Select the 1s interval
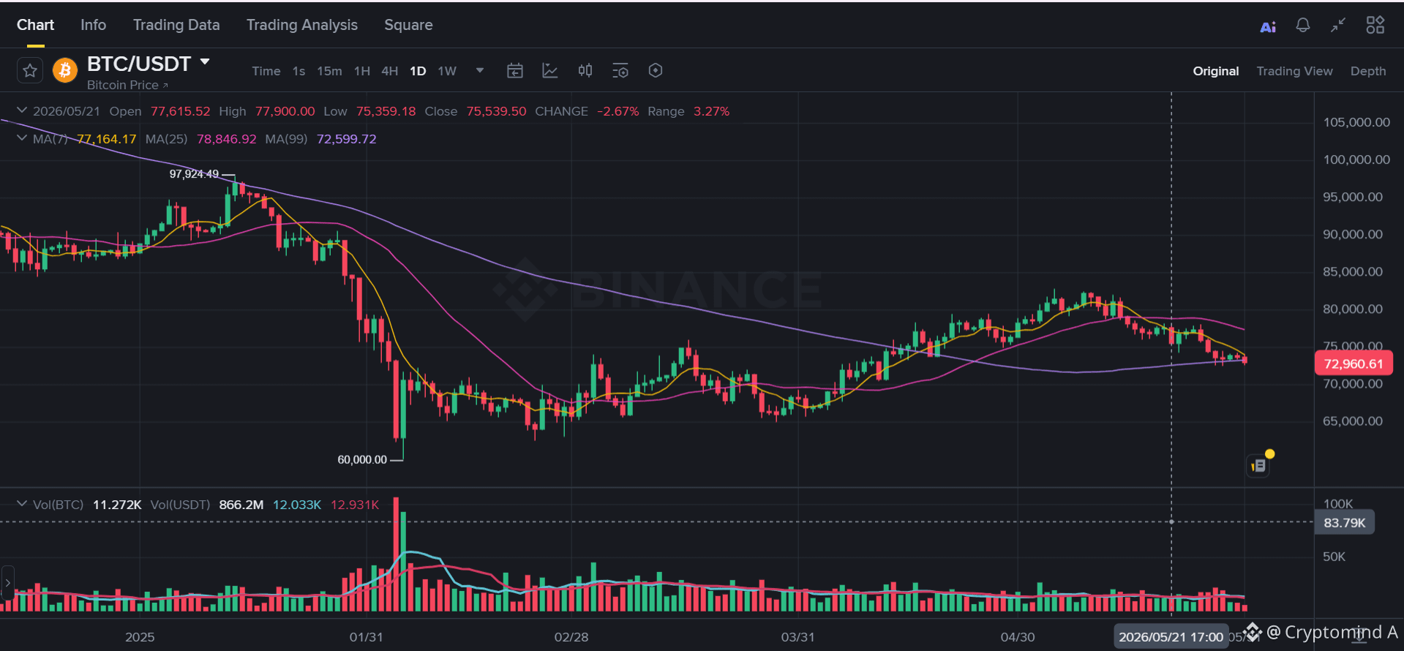The image size is (1404, 651). (x=299, y=71)
